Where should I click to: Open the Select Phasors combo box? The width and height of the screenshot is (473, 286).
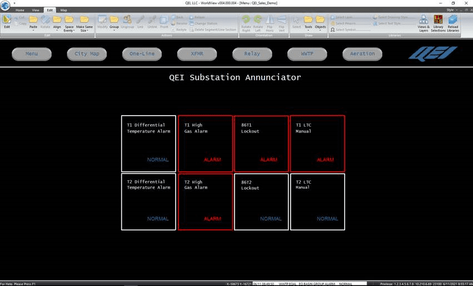coord(351,23)
